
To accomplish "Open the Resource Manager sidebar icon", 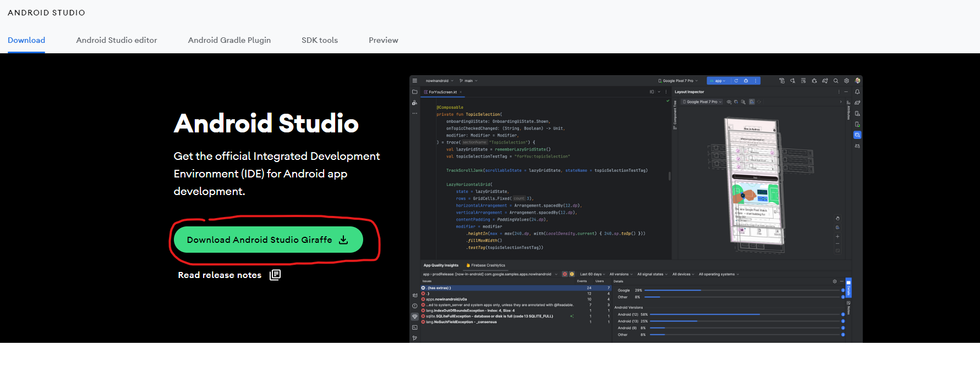I will [414, 103].
